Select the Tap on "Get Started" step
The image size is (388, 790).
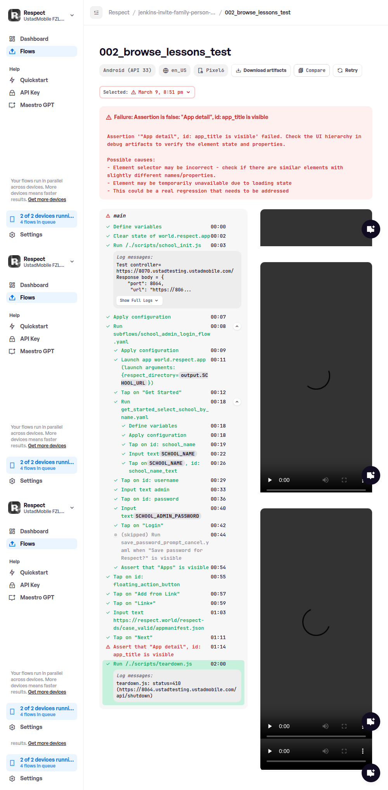point(151,392)
